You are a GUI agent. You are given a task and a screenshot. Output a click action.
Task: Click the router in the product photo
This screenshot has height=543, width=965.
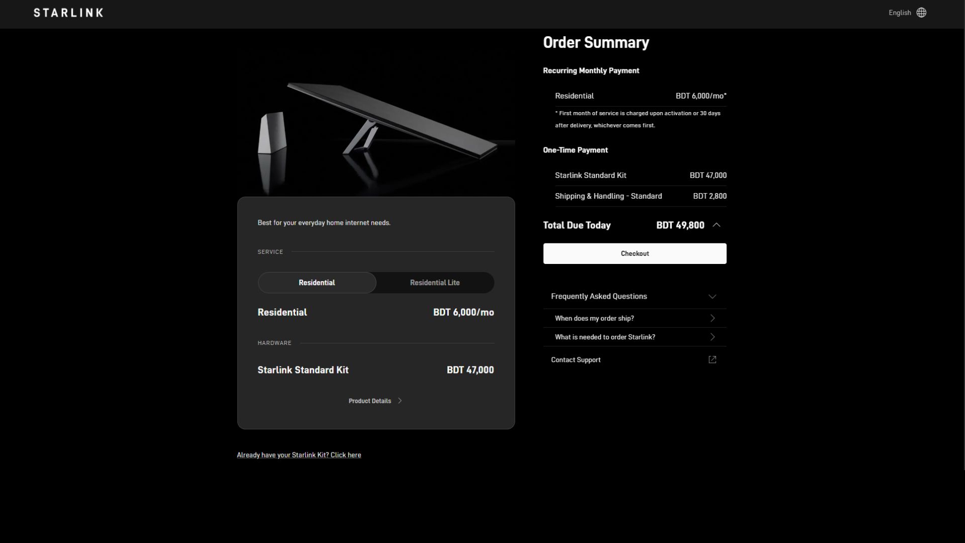click(x=272, y=133)
